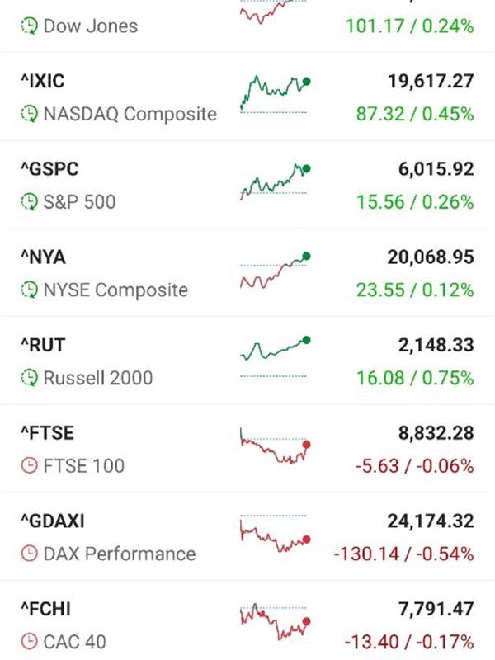Screen dimensions: 495x660
Task: Select the ^FCHI ticker symbol
Action: pyautogui.click(x=46, y=609)
